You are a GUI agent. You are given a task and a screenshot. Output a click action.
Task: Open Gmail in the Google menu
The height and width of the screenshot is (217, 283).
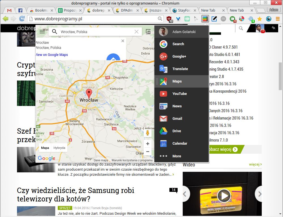(x=182, y=118)
